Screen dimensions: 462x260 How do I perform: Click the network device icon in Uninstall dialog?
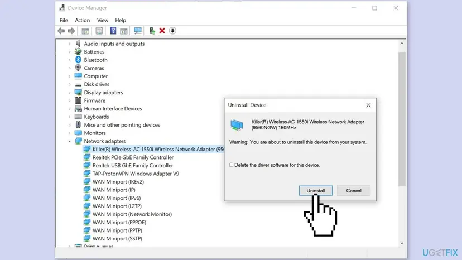pos(237,125)
